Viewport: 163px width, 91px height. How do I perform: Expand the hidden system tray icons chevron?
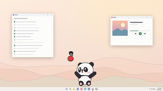click(147, 89)
